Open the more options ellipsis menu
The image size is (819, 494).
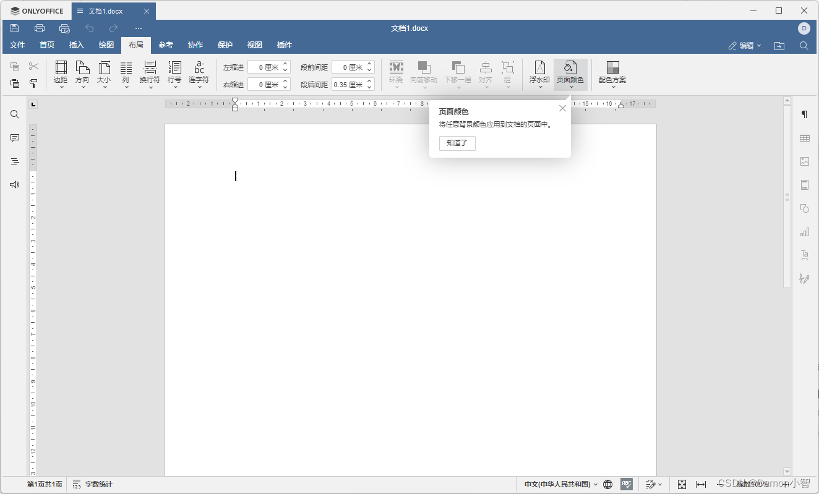pos(139,28)
